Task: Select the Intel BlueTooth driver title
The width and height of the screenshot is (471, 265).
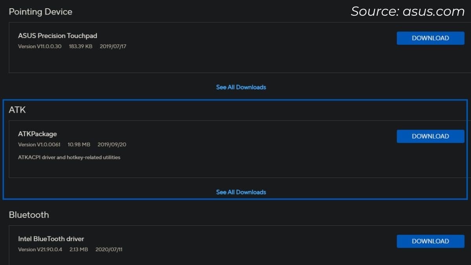Action: point(51,239)
